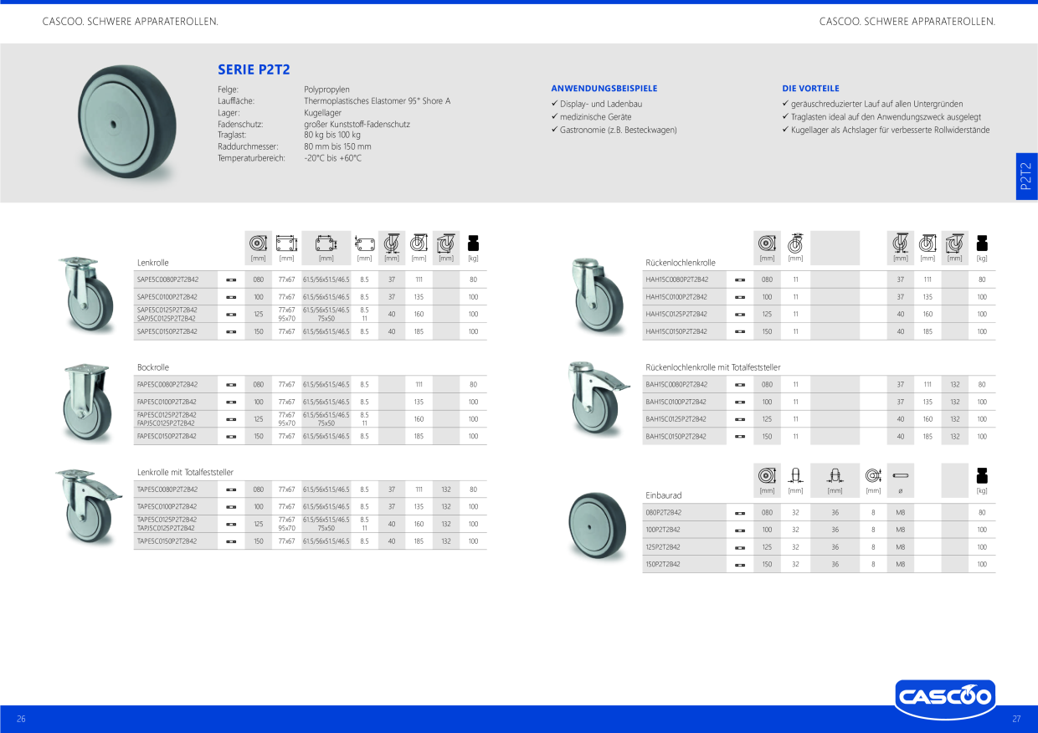Click the Bockrolle section title

click(153, 367)
